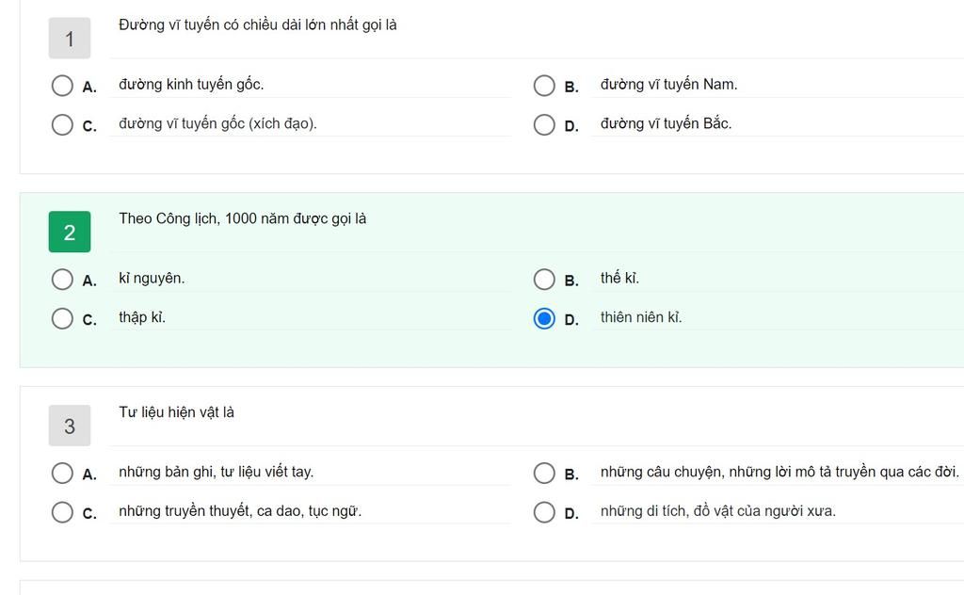Select radio option A for question 1
This screenshot has width=964, height=595.
click(62, 86)
